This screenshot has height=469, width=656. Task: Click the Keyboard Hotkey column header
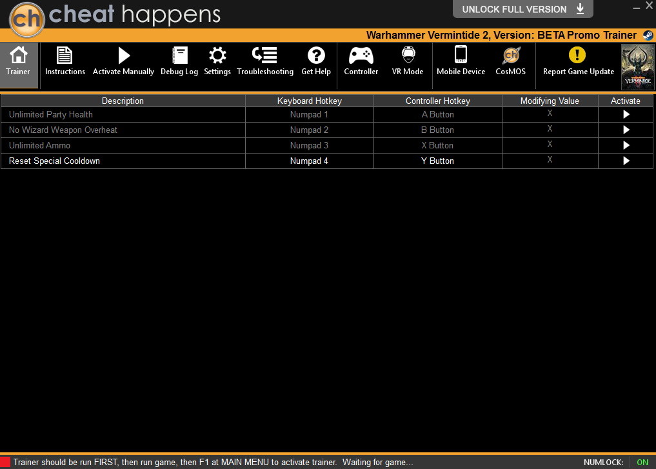tap(309, 101)
